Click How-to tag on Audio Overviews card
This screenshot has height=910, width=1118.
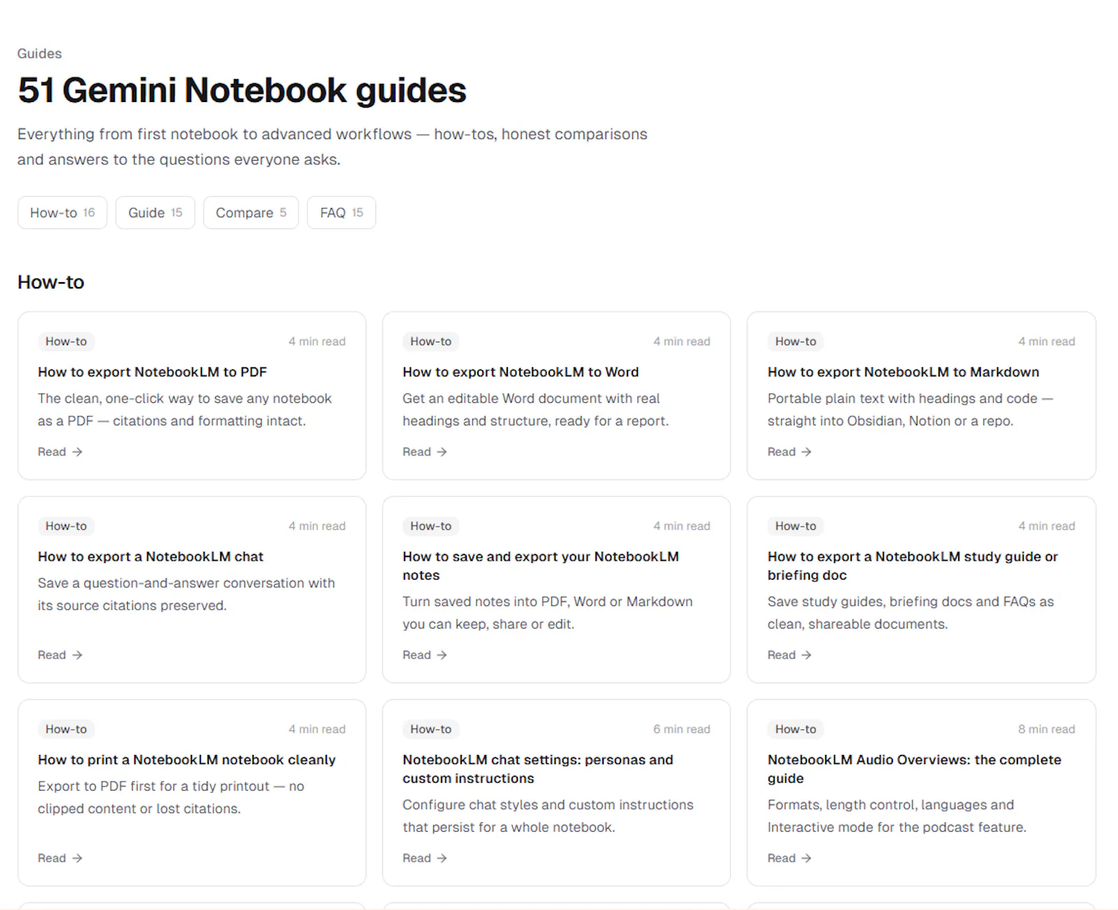point(796,729)
